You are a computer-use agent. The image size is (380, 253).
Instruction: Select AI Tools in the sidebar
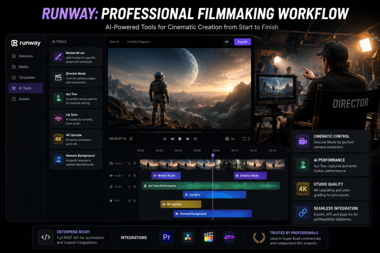26,88
